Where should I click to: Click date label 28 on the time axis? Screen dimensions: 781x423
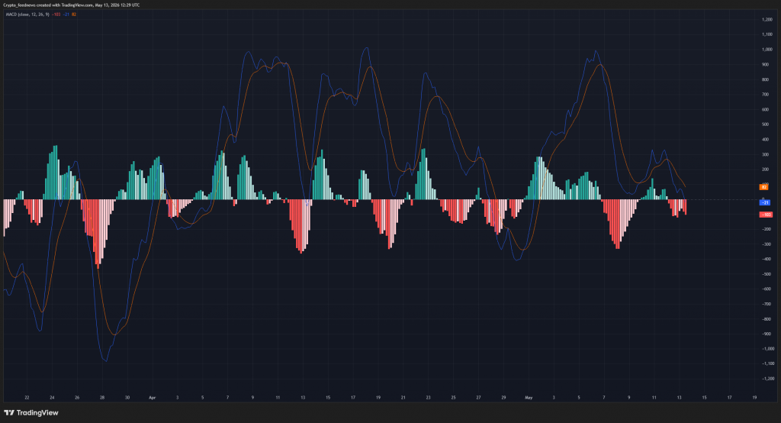point(102,398)
